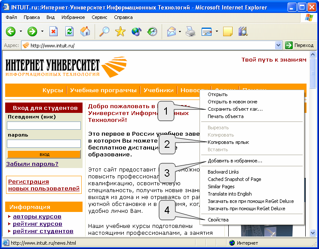Screen dimensions: 319x249
Task: Open the Forward button history dropdown
Action: click(42, 31)
